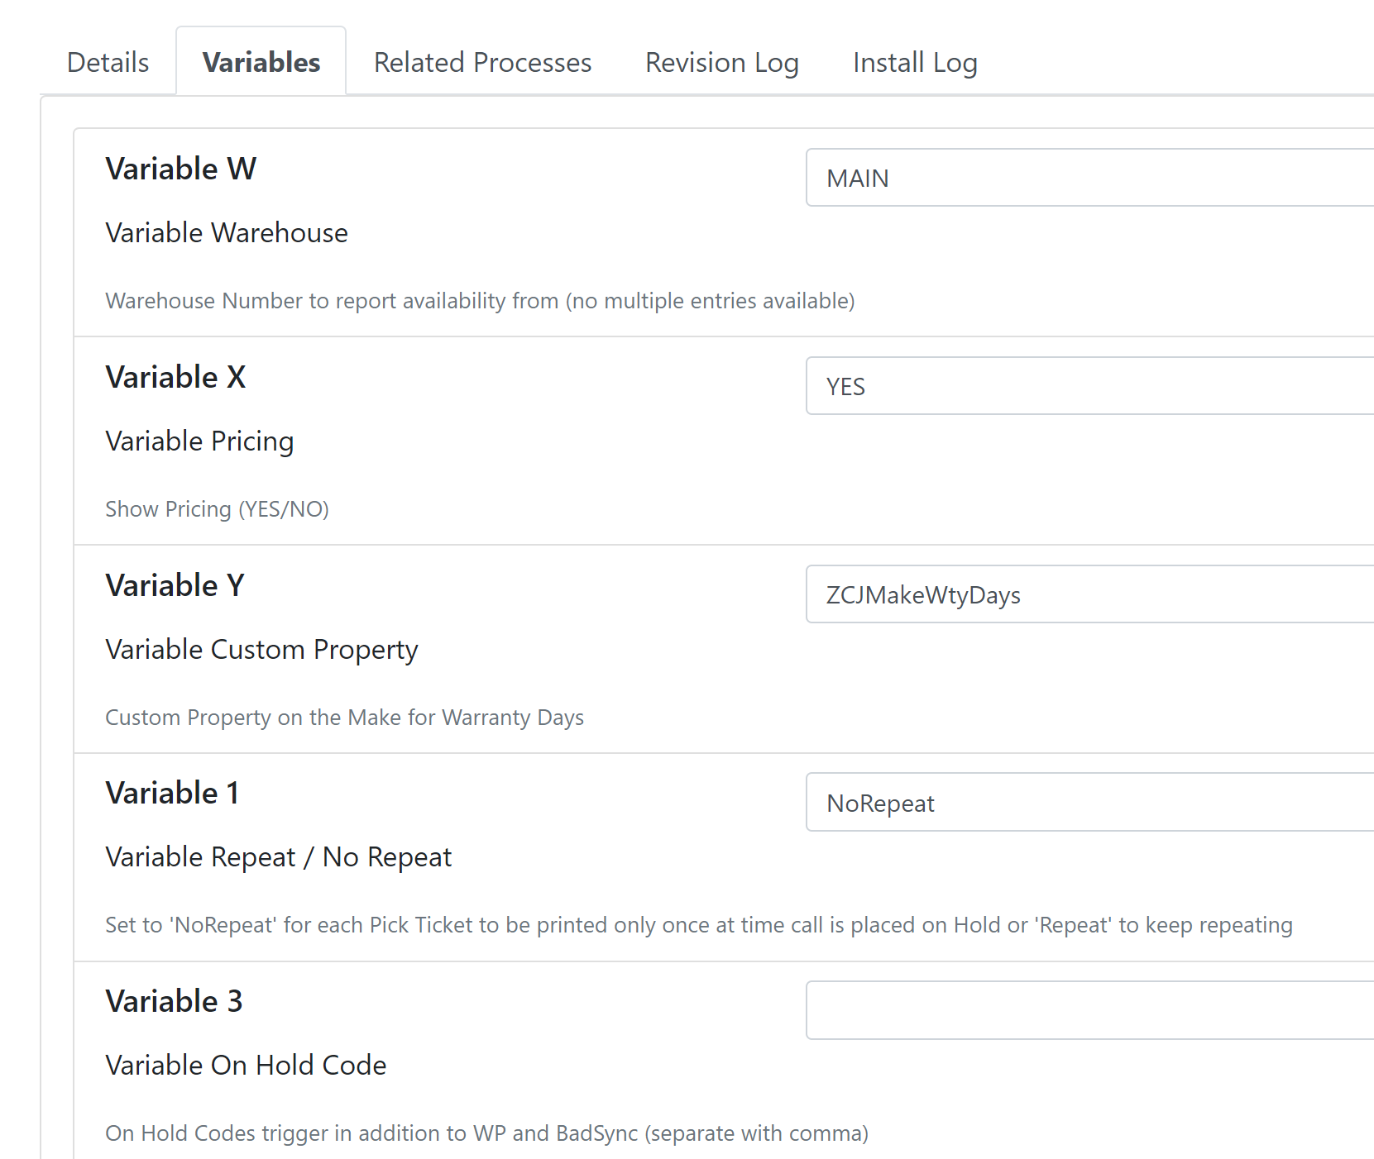Select the 'Variable Repeat / No Repeat' label
The width and height of the screenshot is (1374, 1159).
[278, 857]
